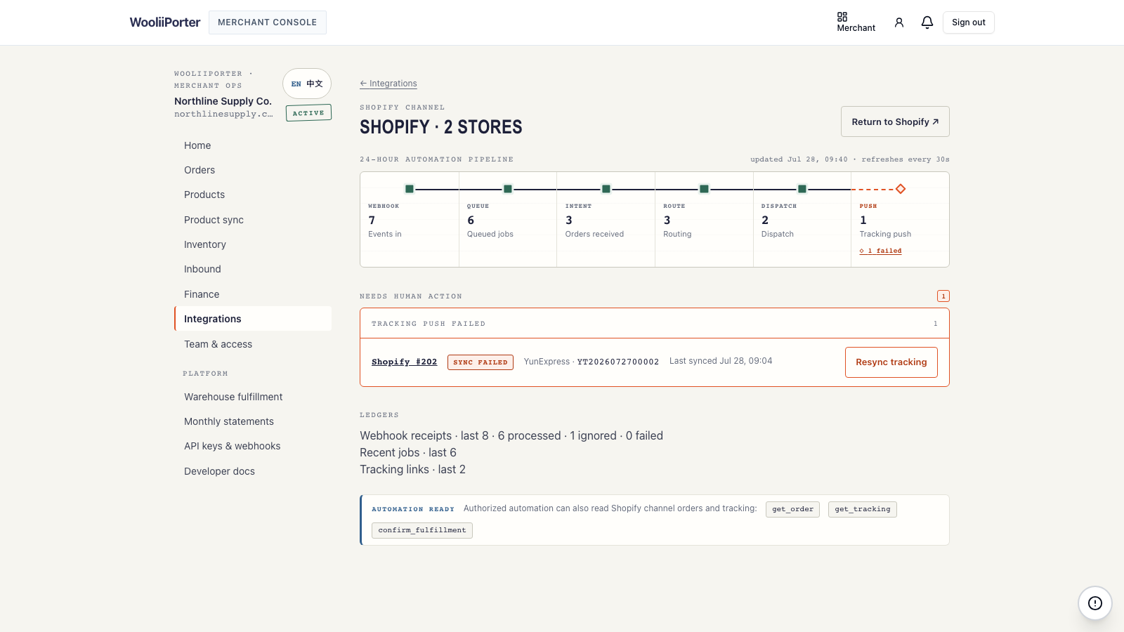Switch the language toggle to EN
Viewport: 1124px width, 632px height.
(296, 84)
